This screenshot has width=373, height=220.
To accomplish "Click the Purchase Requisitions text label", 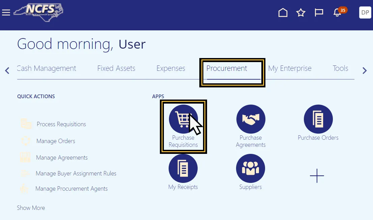I will point(183,141).
